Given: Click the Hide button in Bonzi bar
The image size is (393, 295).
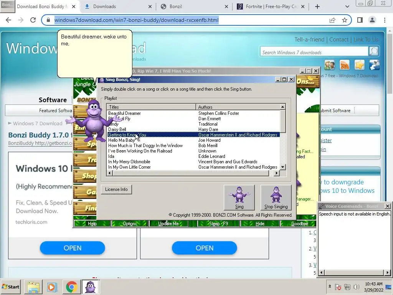Looking at the screenshot, I should pos(260,224).
